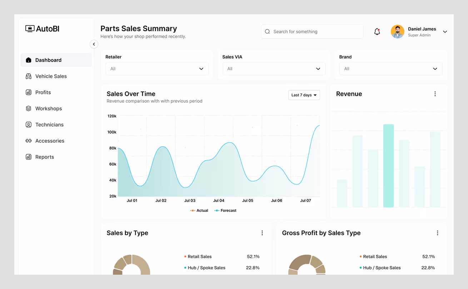The width and height of the screenshot is (468, 289).
Task: Open the Vehicle Sales section
Action: pyautogui.click(x=50, y=76)
